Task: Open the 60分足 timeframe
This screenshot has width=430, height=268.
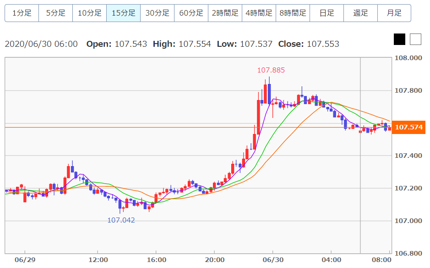Action: 191,13
